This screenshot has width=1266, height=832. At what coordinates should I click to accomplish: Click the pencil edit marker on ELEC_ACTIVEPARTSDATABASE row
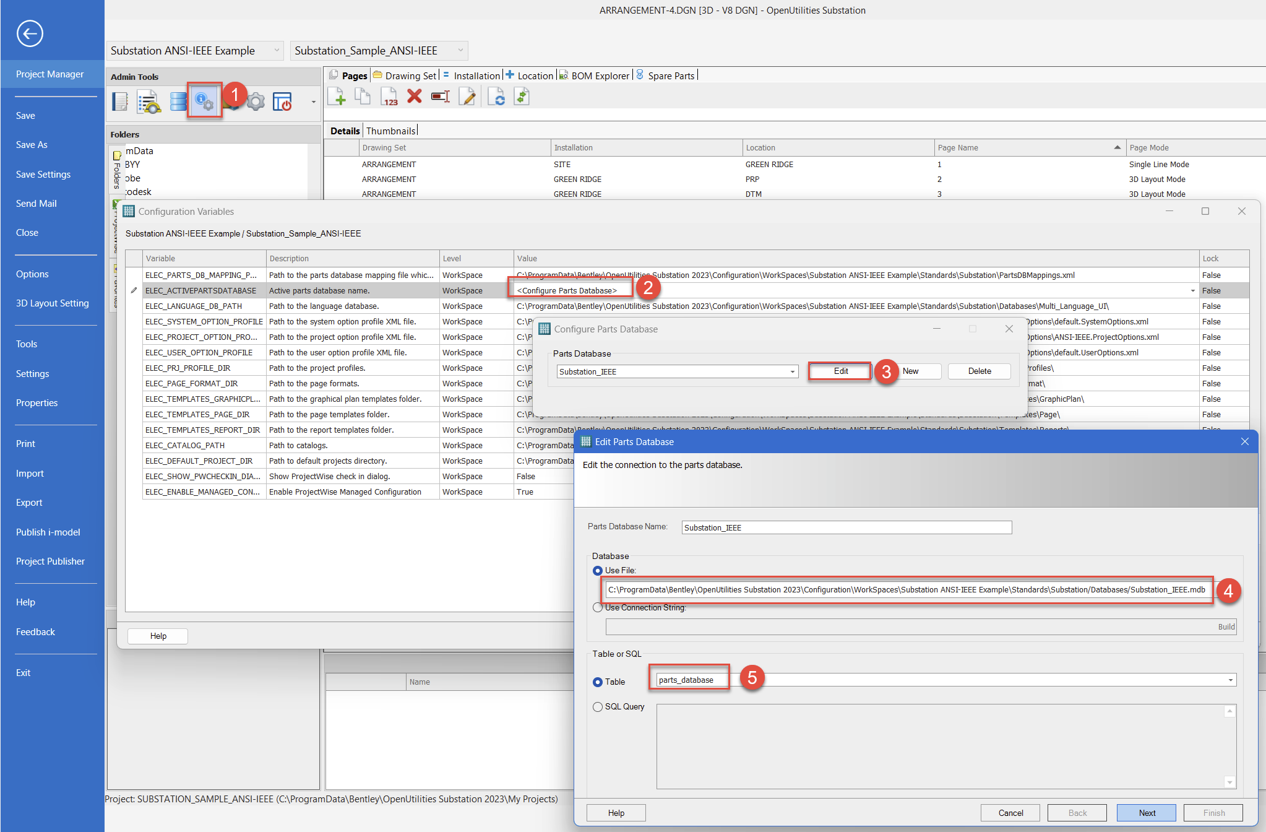134,290
